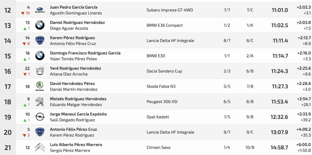Image resolution: width=312 pixels, height=155 pixels.
Task: Open driver Jorge Maneul García Expósito
Action: [x=78, y=114]
